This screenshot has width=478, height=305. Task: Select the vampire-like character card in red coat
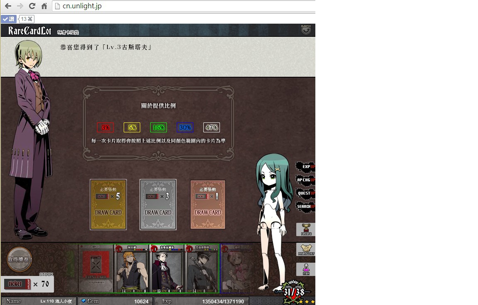click(167, 268)
